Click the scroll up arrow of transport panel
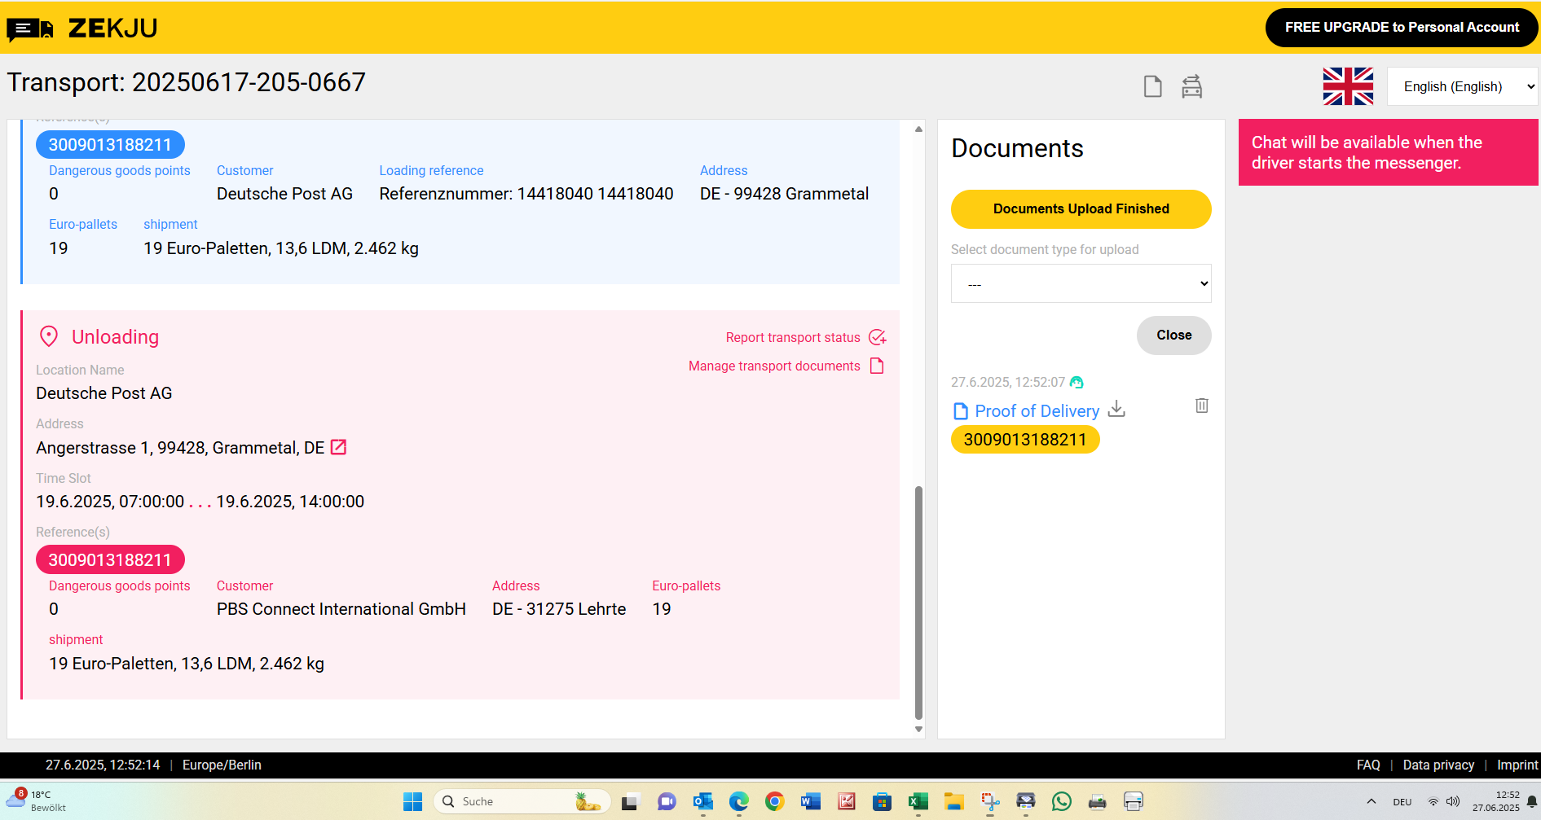This screenshot has width=1541, height=820. (x=918, y=129)
